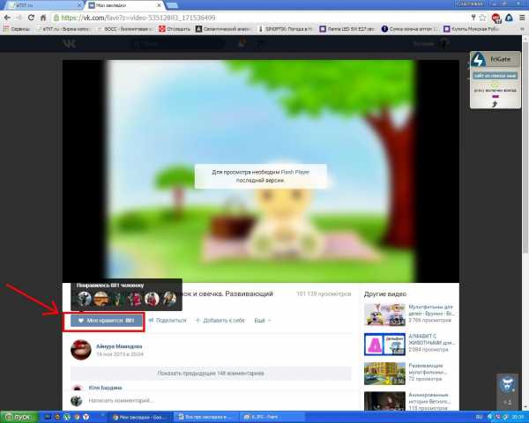
Task: Expand the 'Ещё' dropdown
Action: 263,321
